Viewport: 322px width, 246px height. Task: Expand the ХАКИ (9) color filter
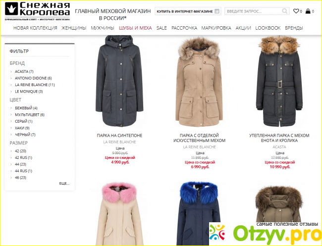point(22,128)
